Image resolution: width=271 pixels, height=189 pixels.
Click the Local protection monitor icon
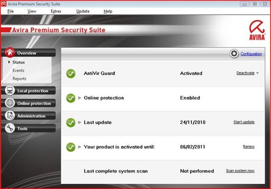tap(10, 90)
